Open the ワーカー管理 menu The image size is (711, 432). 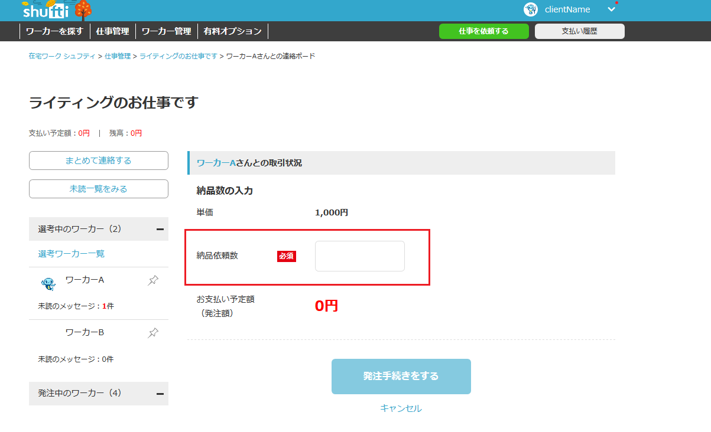coord(167,31)
